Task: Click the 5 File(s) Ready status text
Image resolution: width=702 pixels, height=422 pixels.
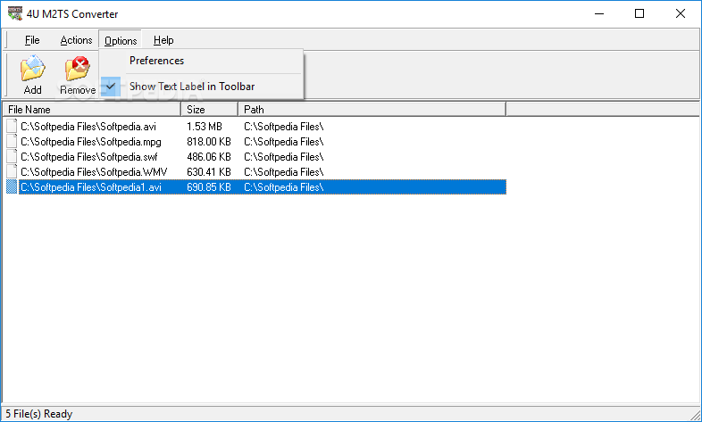Action: (x=39, y=414)
